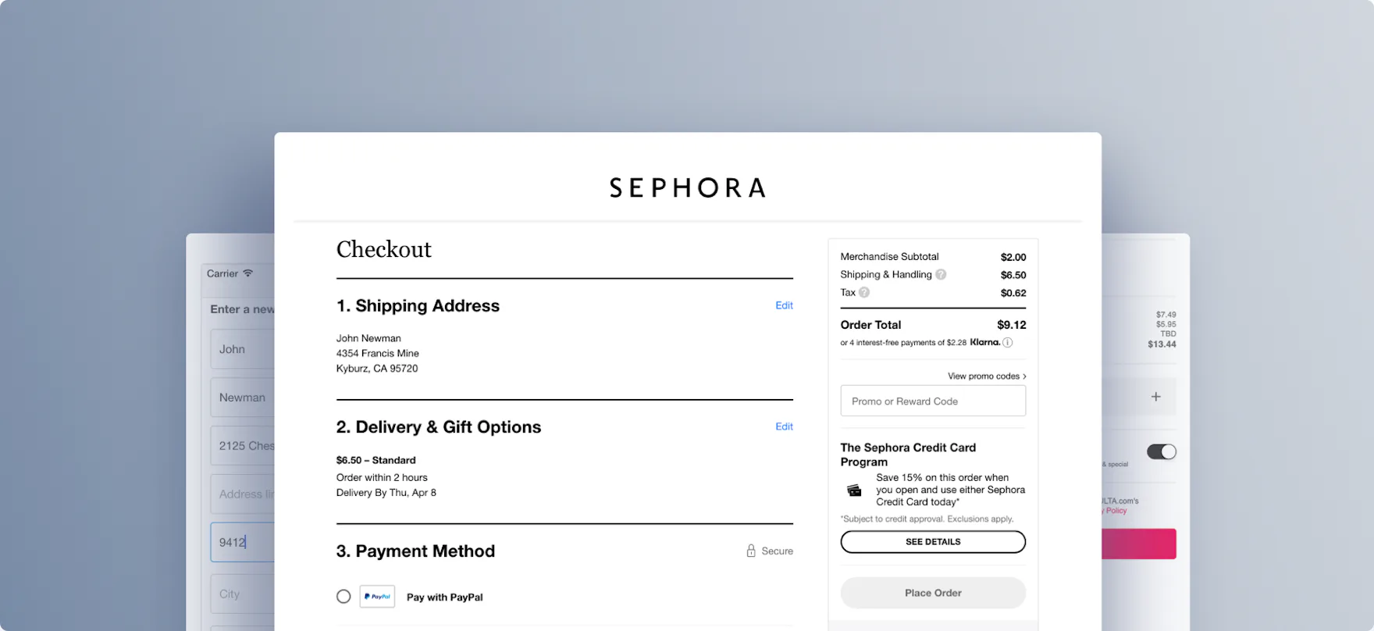Edit the Shipping Address section

pos(784,305)
